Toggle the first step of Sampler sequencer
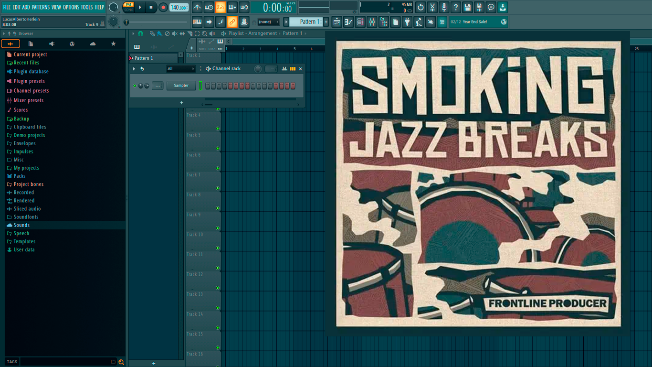 pyautogui.click(x=208, y=86)
